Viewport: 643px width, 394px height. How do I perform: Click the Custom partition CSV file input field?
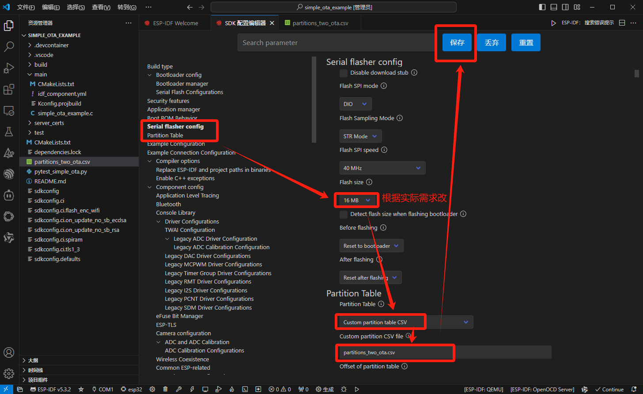[445, 352]
